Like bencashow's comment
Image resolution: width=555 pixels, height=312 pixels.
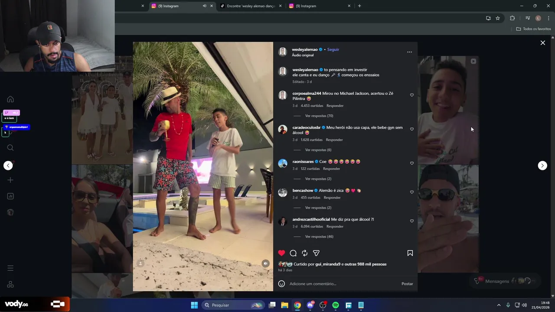pos(412,192)
